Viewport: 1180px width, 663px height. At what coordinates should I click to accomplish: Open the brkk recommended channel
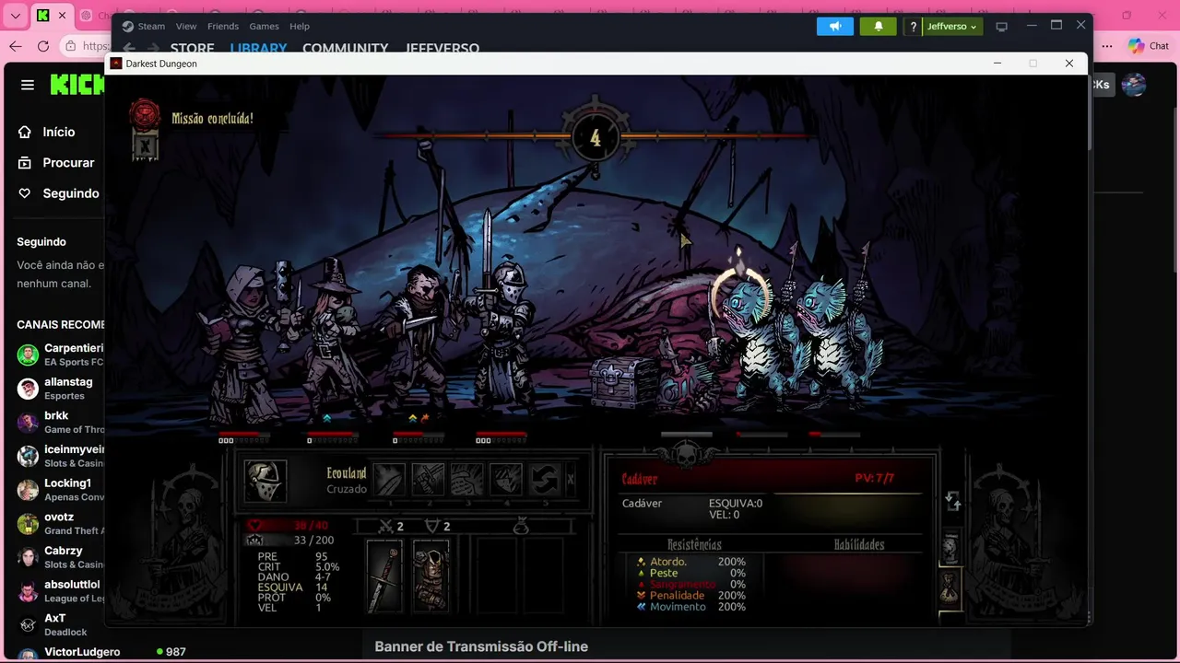61,422
